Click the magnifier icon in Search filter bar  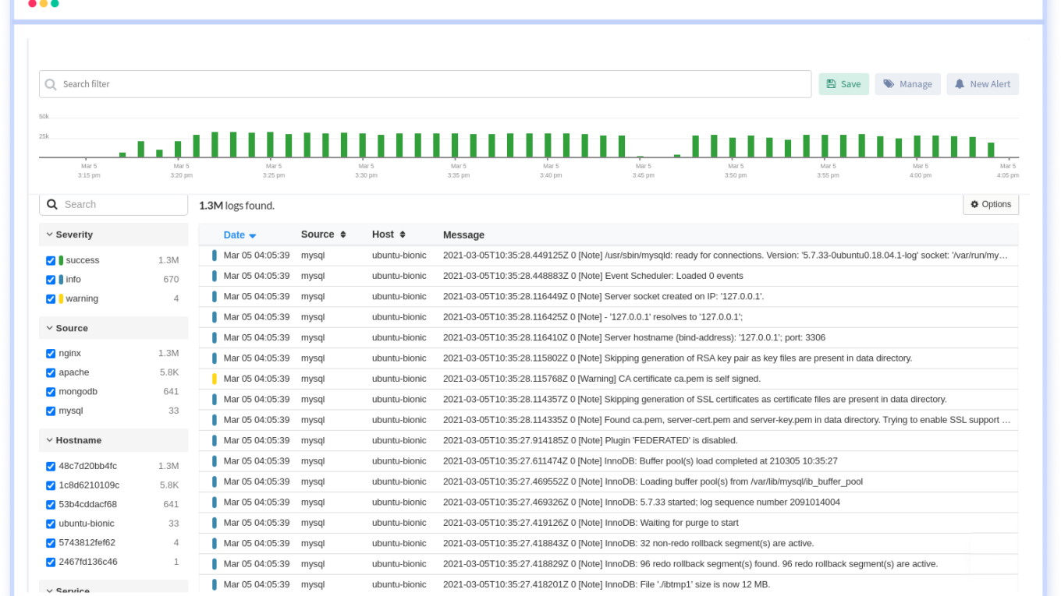pyautogui.click(x=51, y=84)
